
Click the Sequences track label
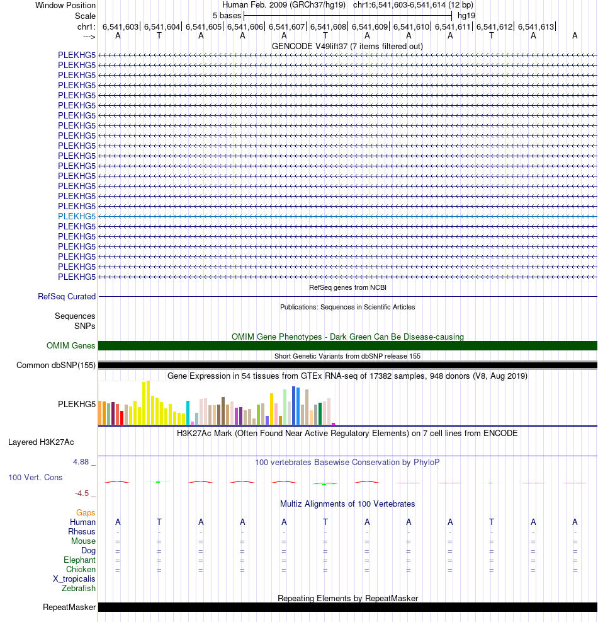pyautogui.click(x=75, y=316)
